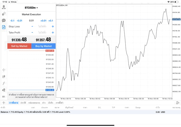Sort by the เวลา column header

coord(33,107)
